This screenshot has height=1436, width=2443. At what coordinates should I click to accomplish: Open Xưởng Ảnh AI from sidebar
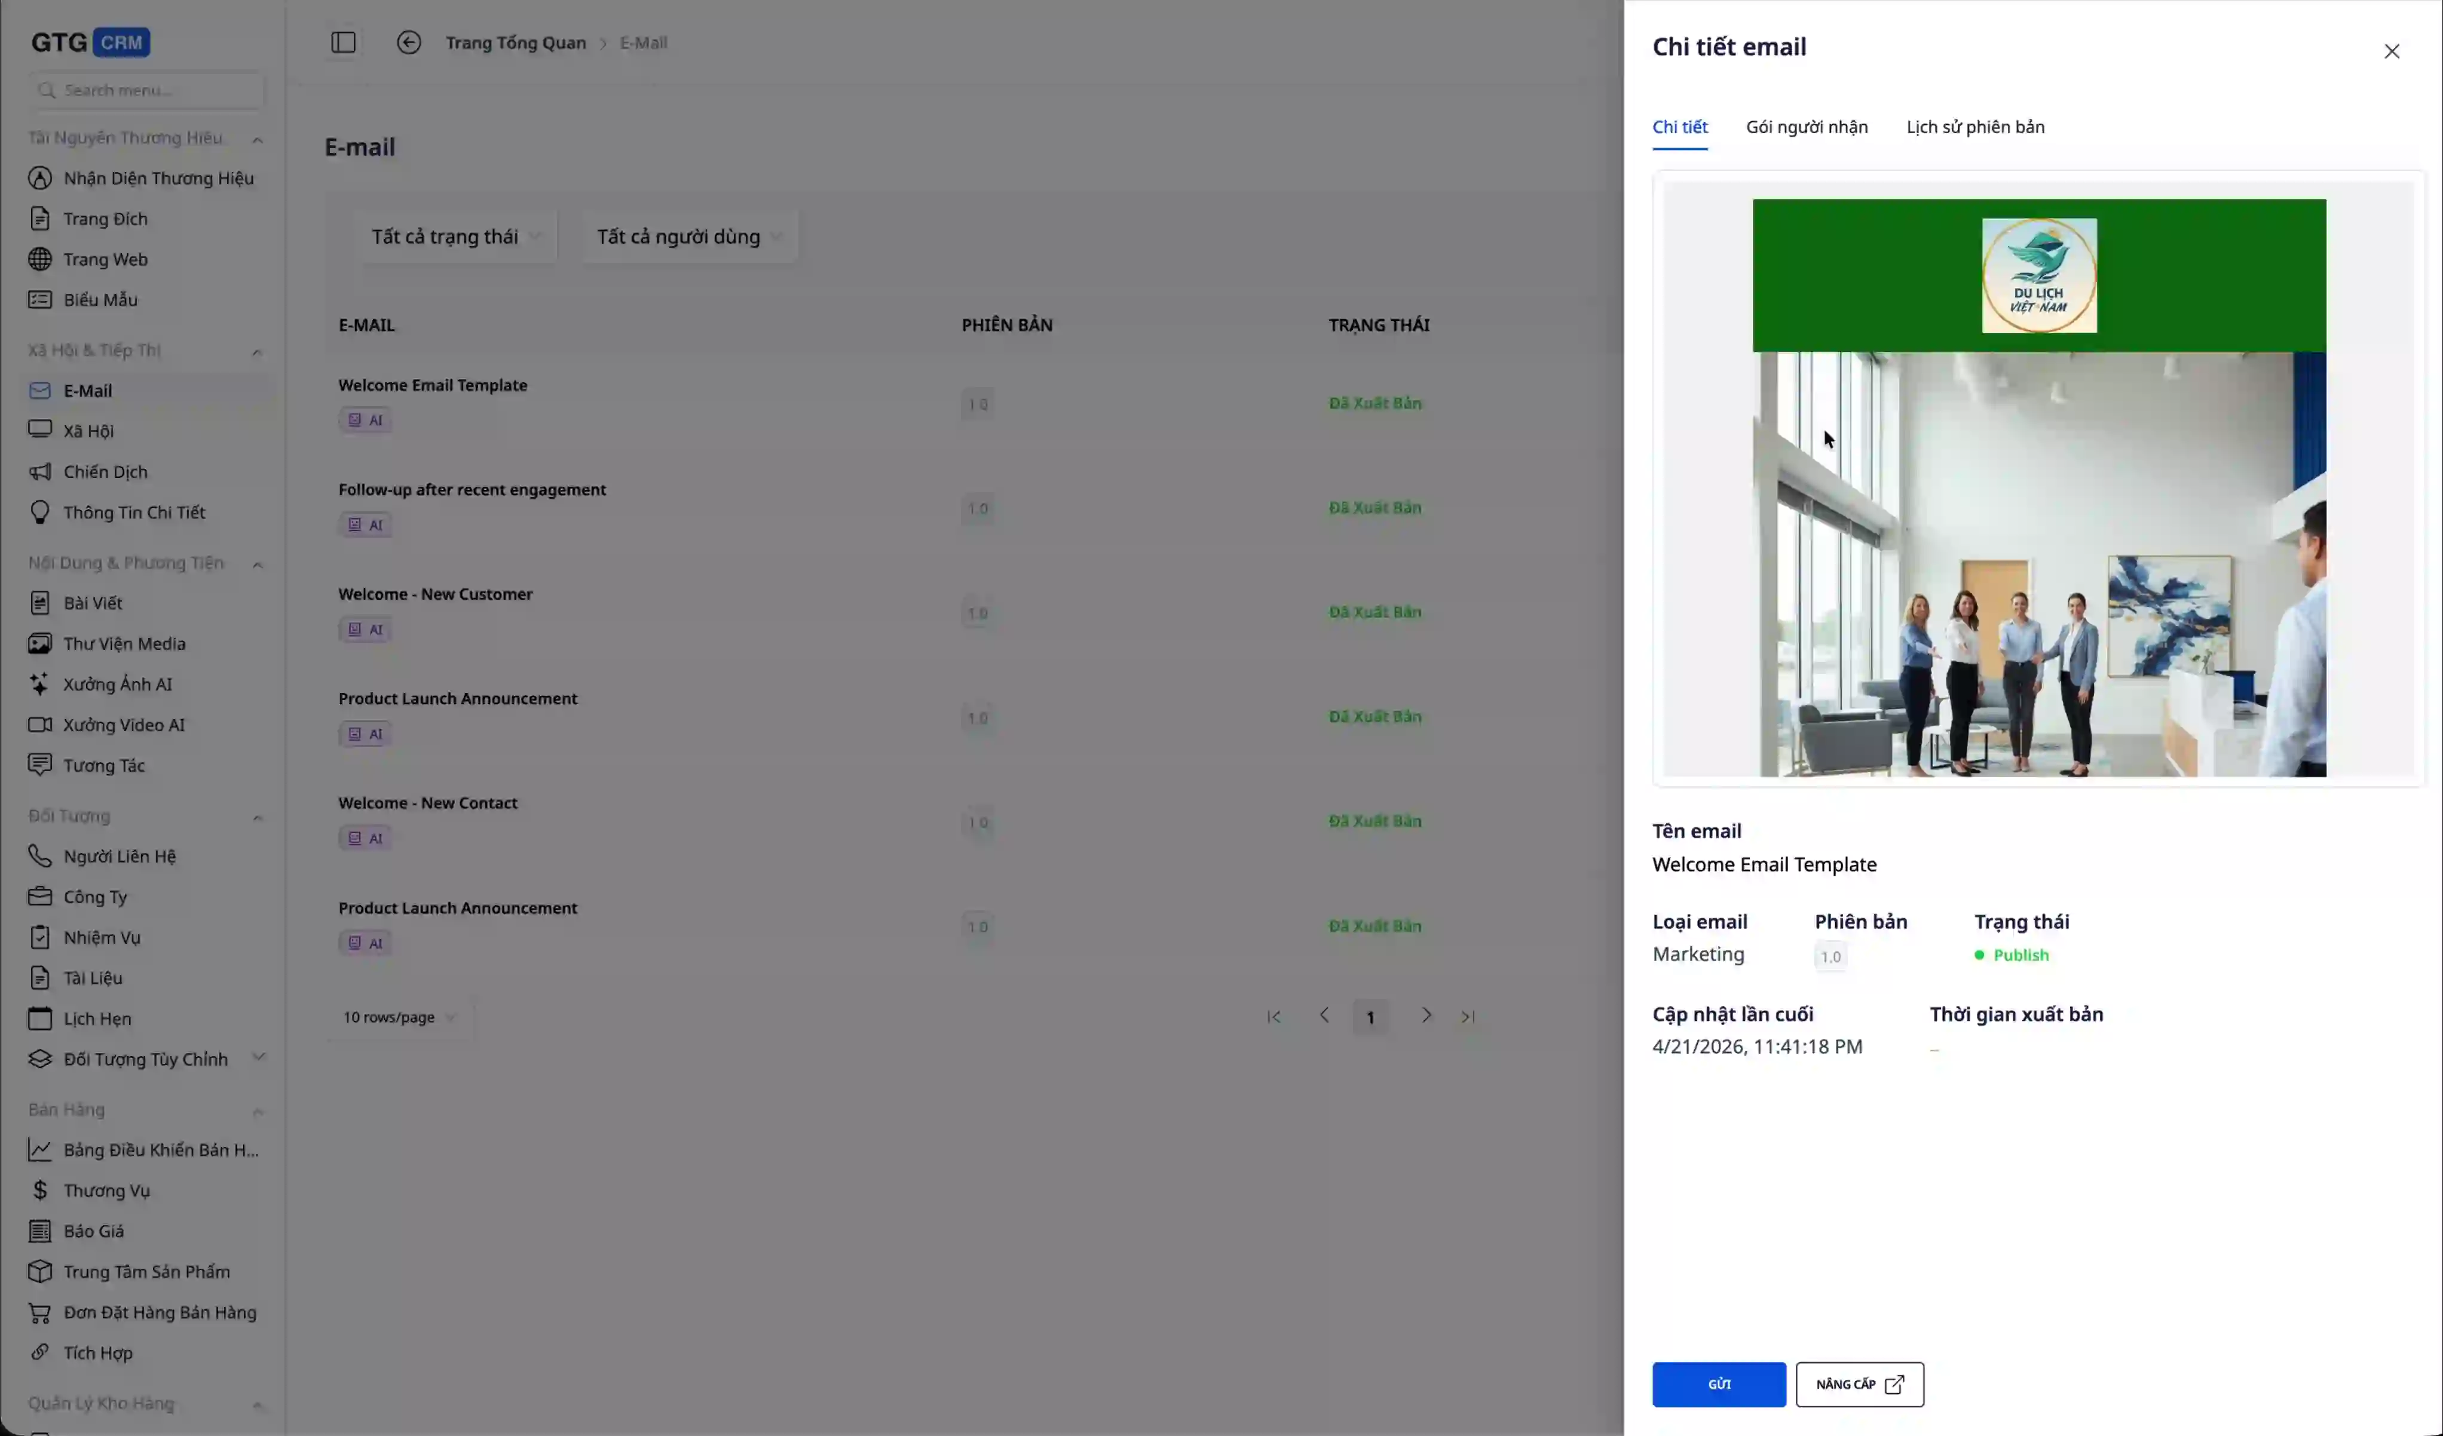[117, 684]
